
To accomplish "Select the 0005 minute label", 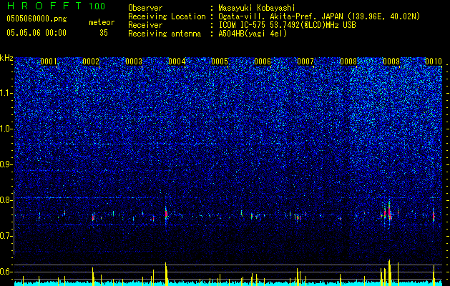I will [220, 61].
